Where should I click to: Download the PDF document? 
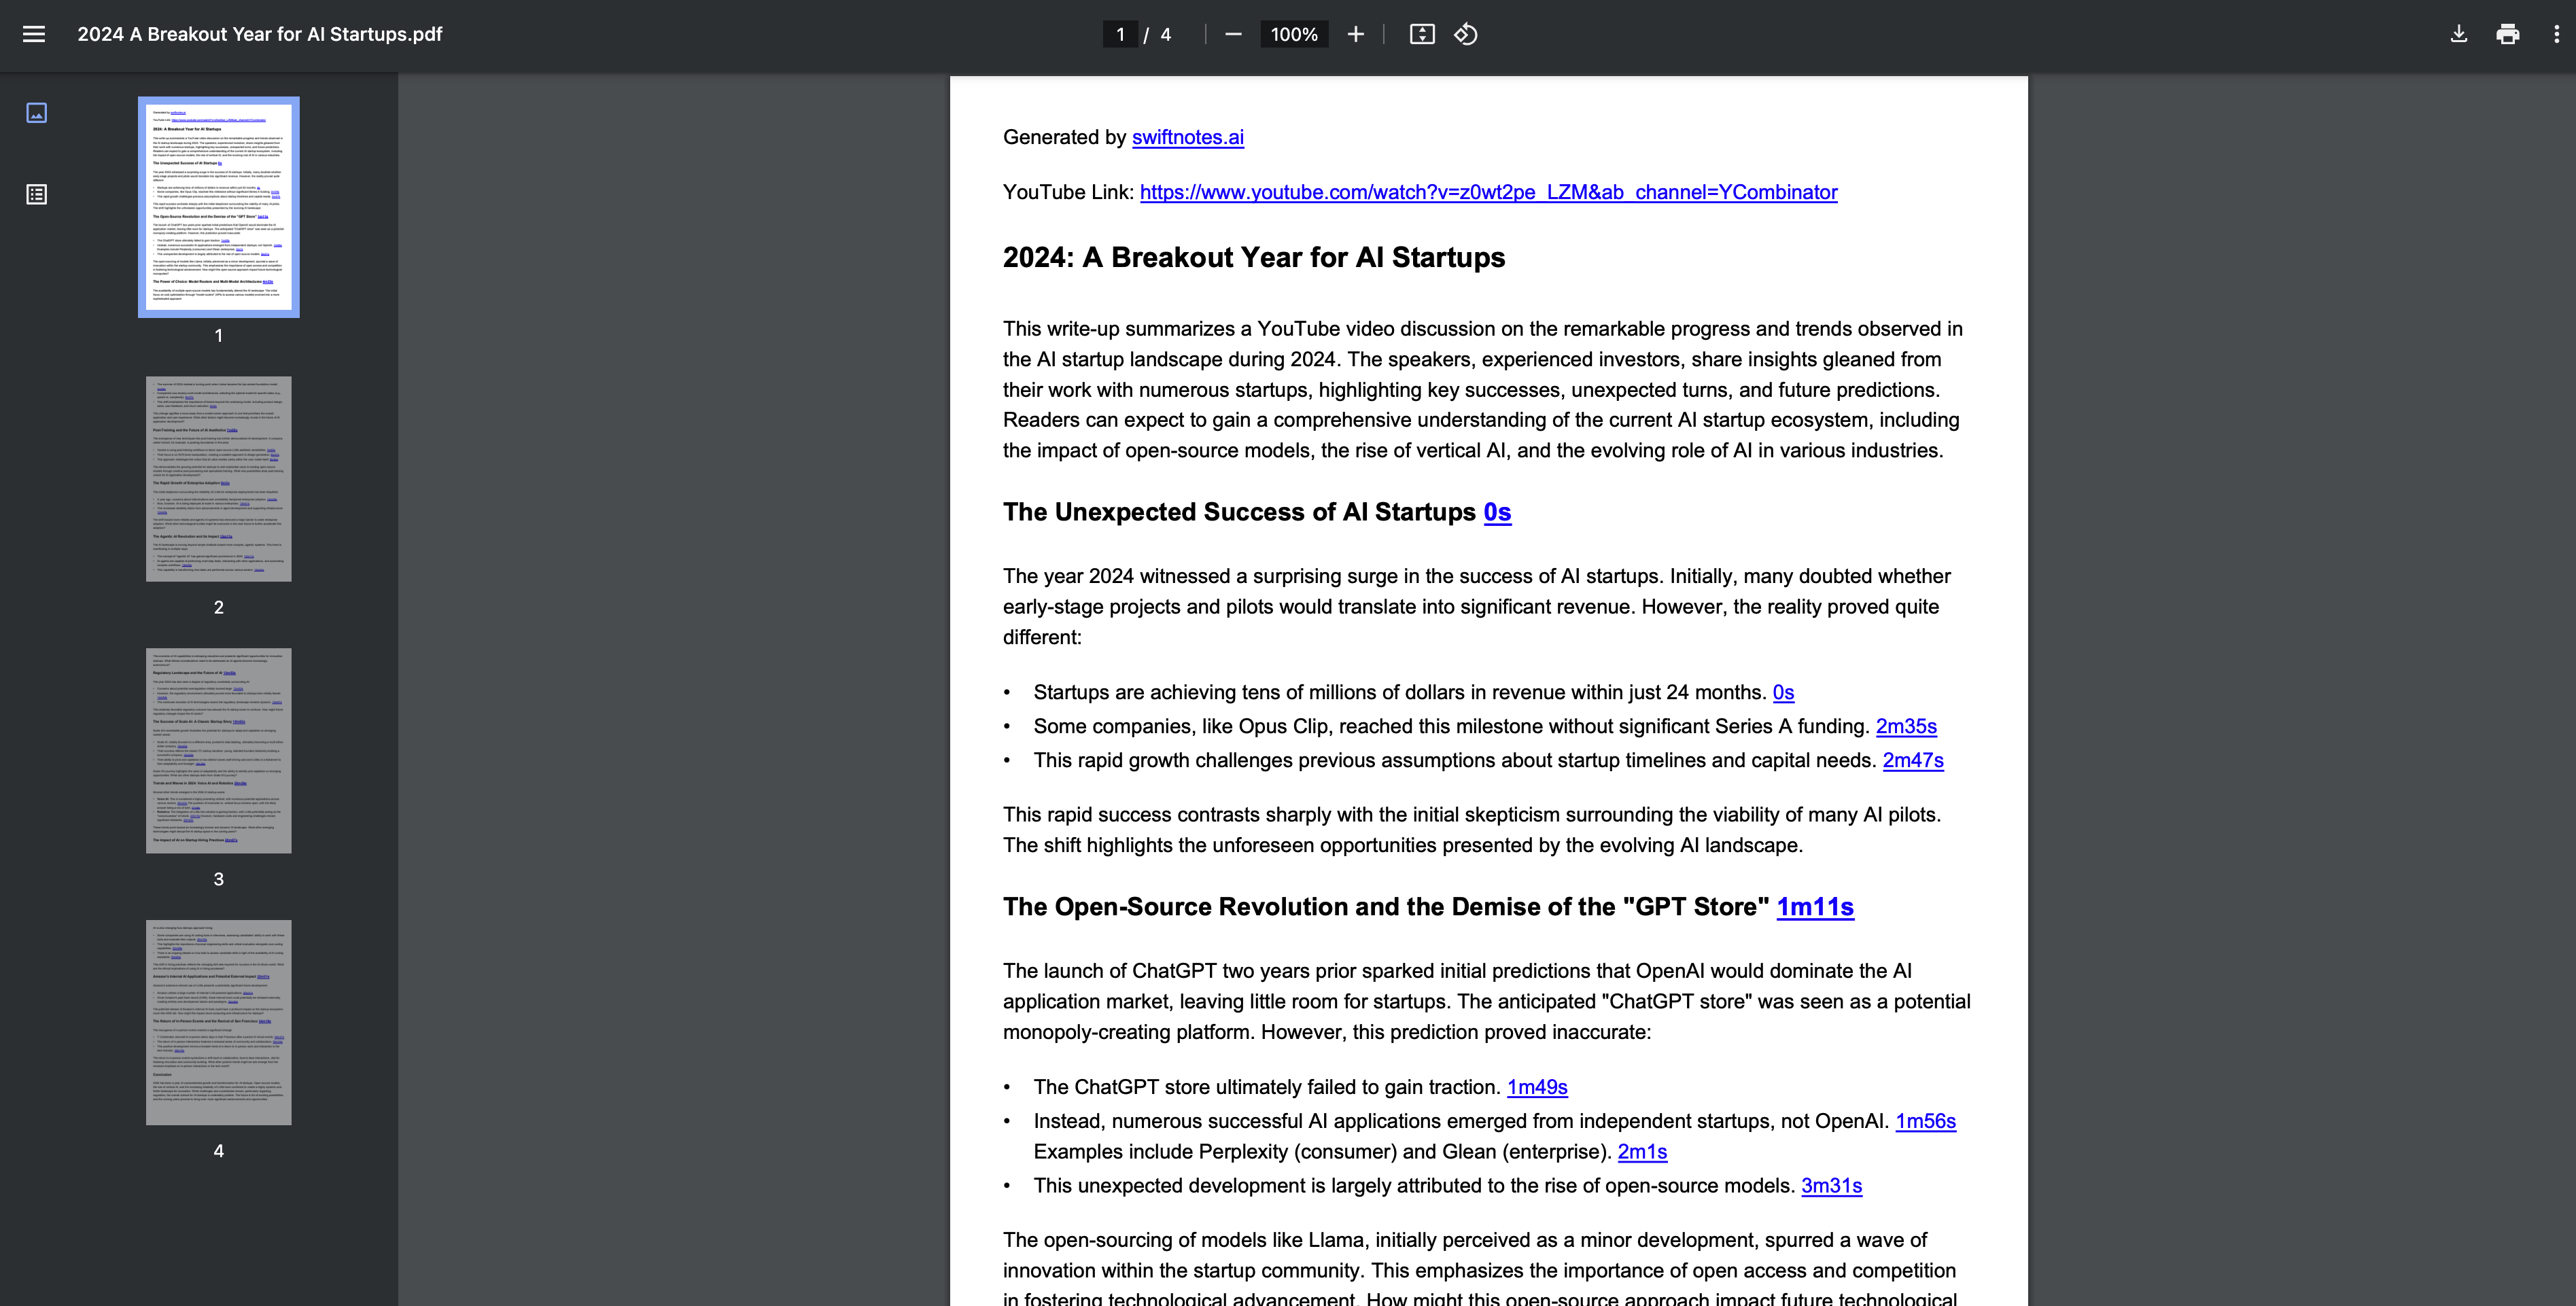[2458, 34]
